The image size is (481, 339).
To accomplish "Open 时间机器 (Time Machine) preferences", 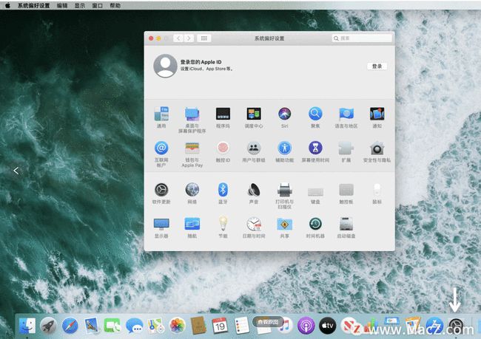I will [315, 224].
